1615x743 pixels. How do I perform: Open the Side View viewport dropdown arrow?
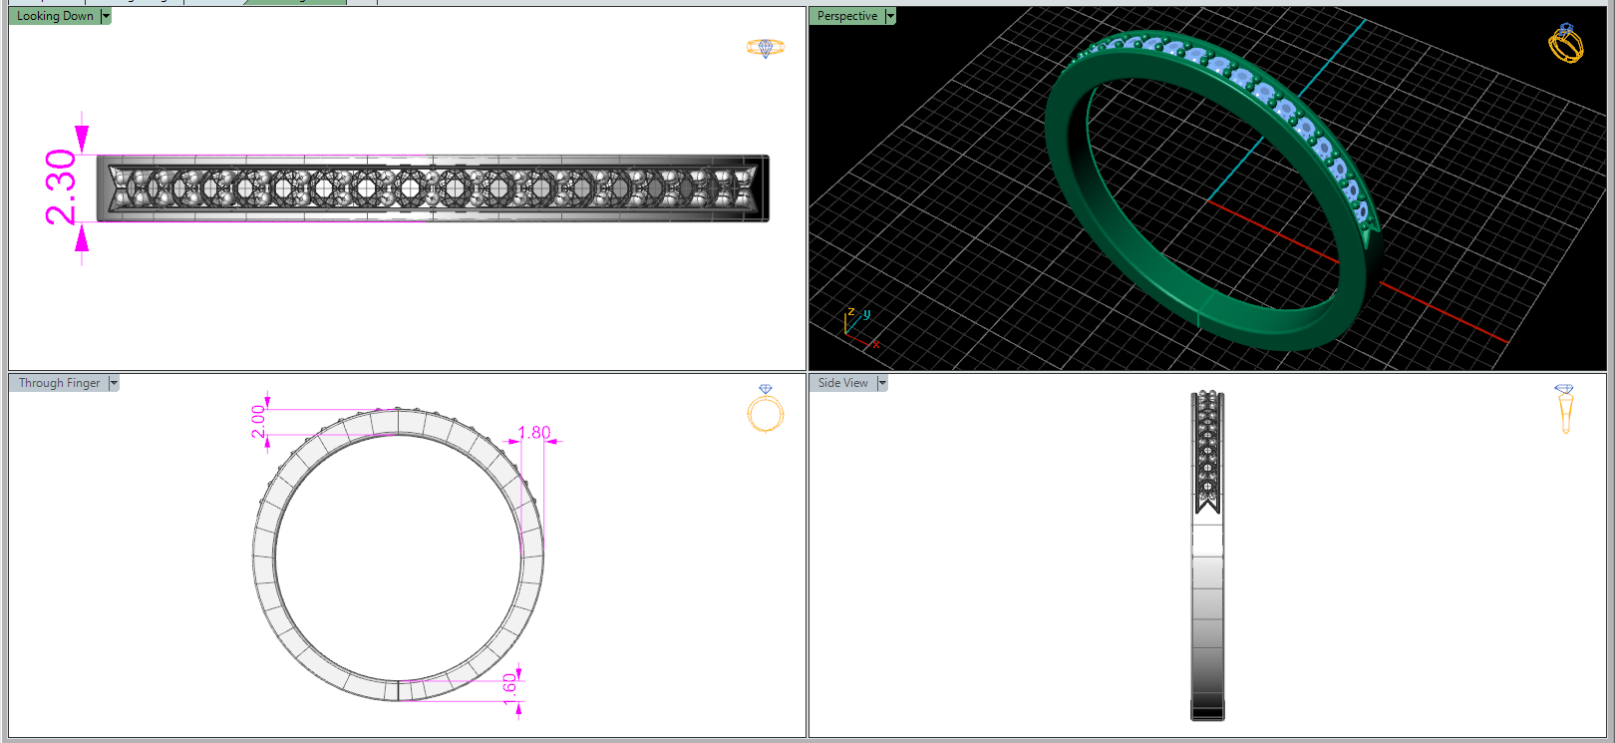882,383
